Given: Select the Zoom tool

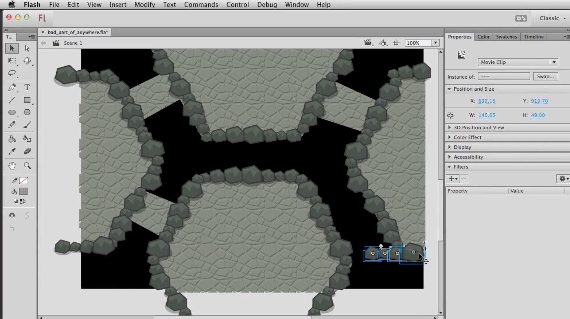Looking at the screenshot, I should tap(27, 166).
